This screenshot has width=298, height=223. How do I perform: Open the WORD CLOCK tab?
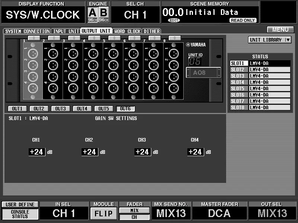pos(127,31)
